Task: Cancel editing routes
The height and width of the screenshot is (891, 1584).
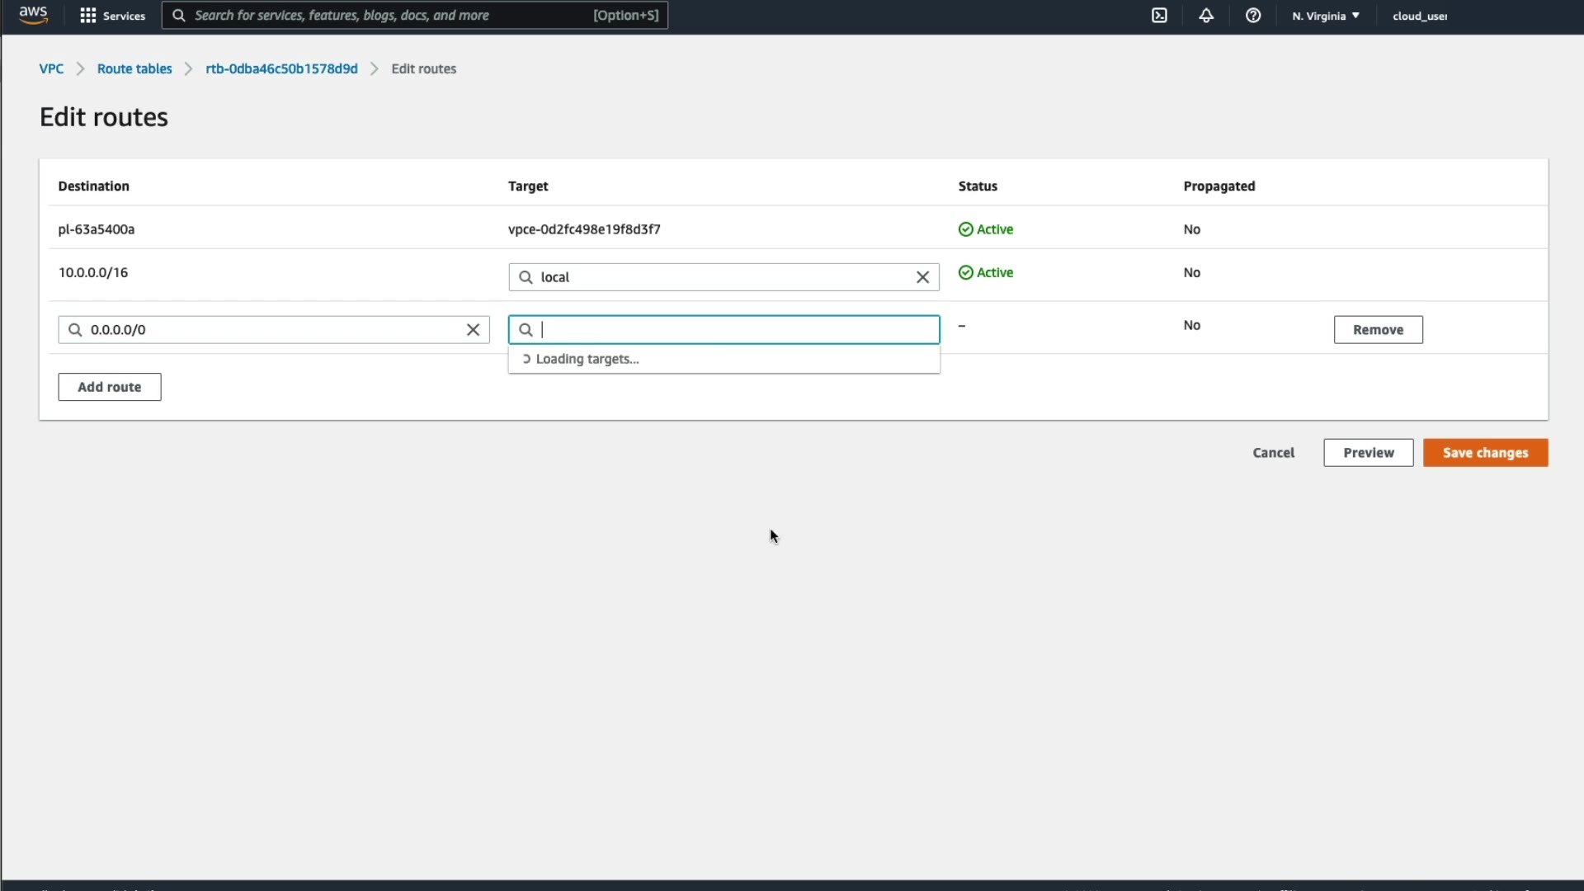Action: click(x=1273, y=453)
